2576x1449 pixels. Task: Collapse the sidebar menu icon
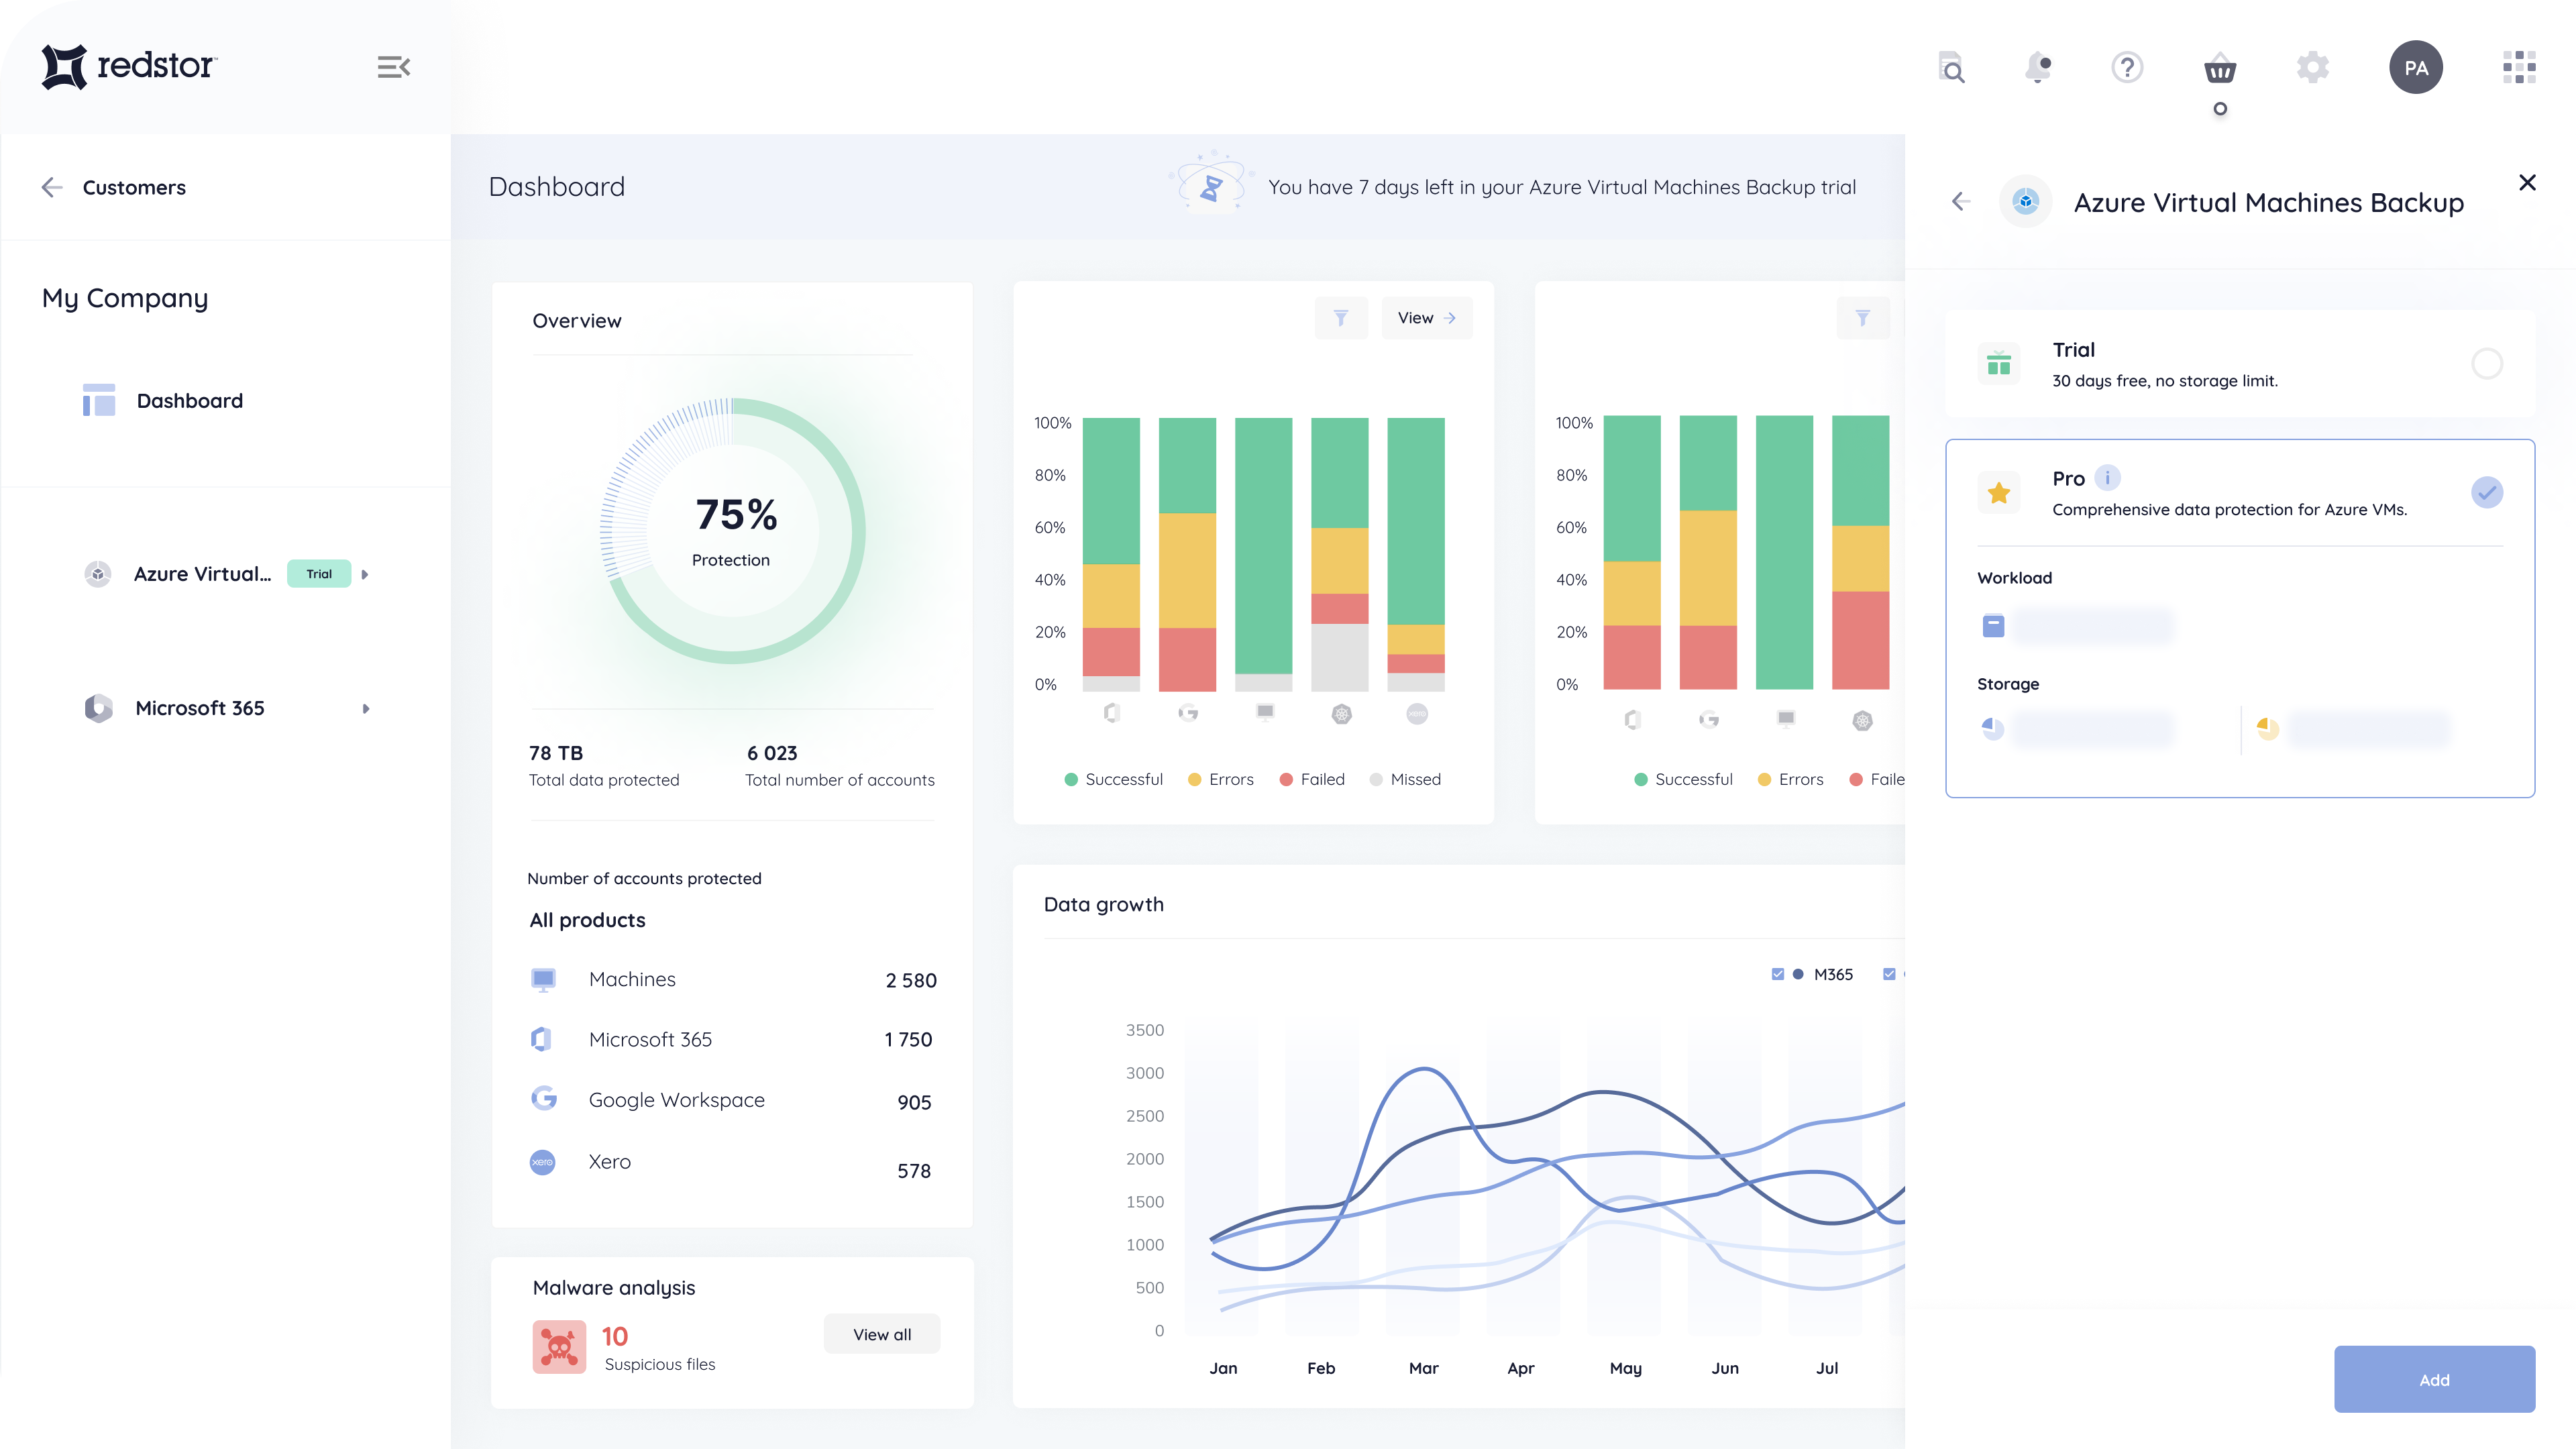click(394, 67)
